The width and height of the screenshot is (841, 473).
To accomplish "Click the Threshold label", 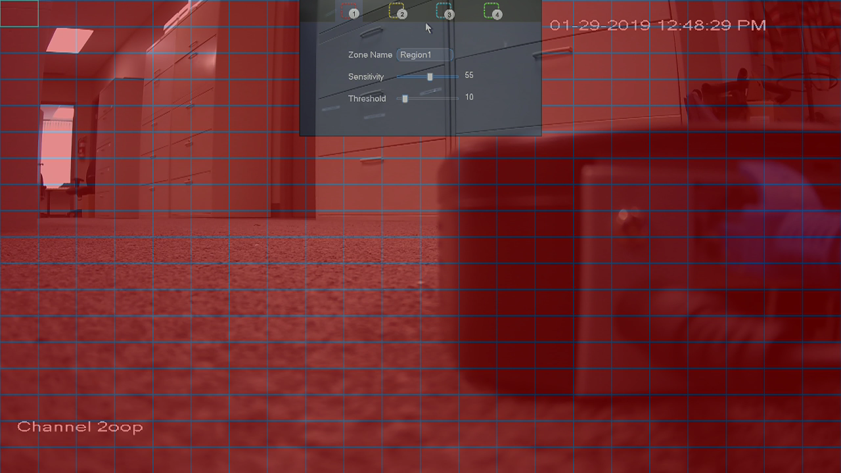I will 367,99.
